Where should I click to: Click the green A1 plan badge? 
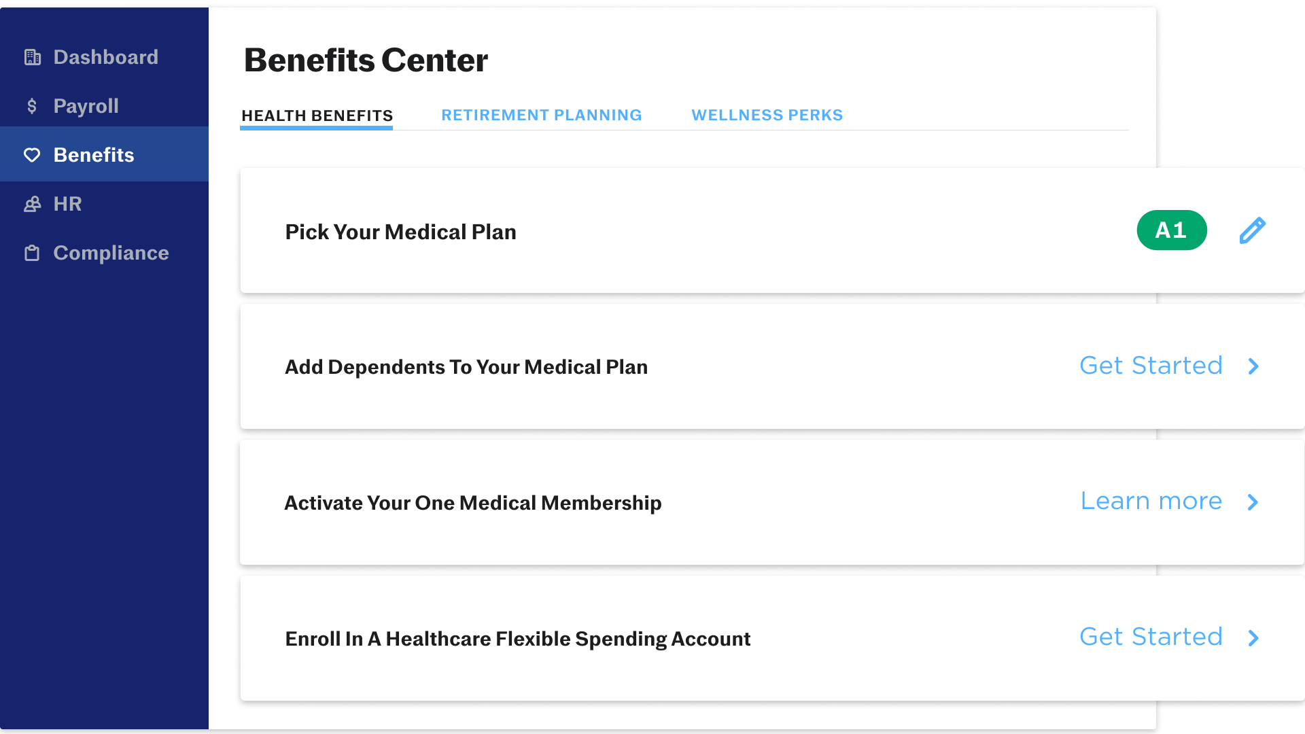tap(1172, 230)
